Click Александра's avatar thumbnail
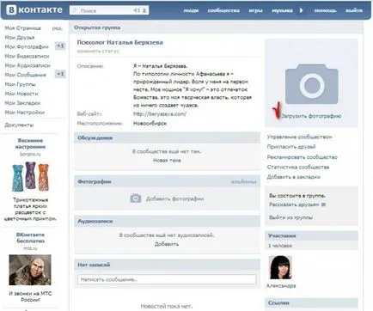The image size is (373, 311). pos(280,267)
